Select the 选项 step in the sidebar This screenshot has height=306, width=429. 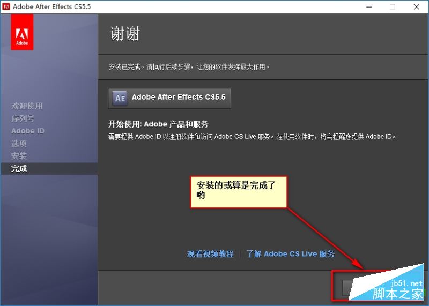click(19, 143)
